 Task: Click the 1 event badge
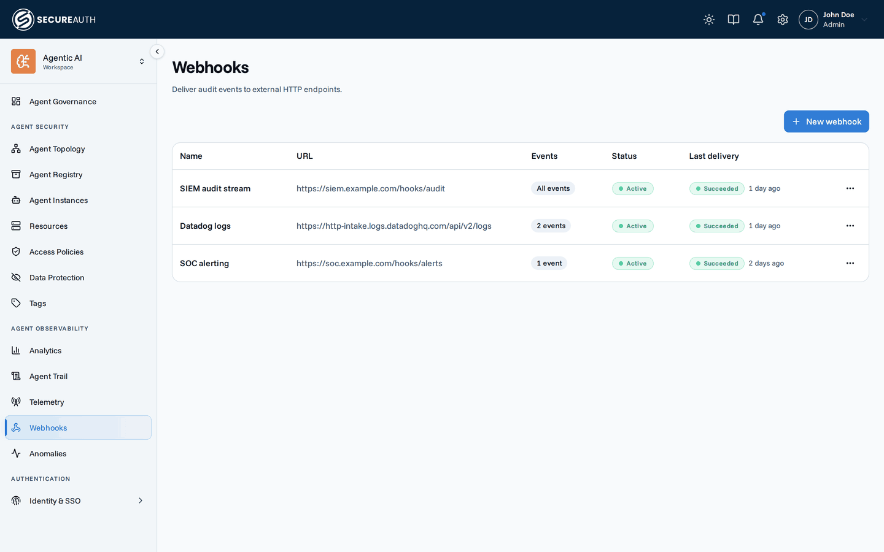[549, 263]
